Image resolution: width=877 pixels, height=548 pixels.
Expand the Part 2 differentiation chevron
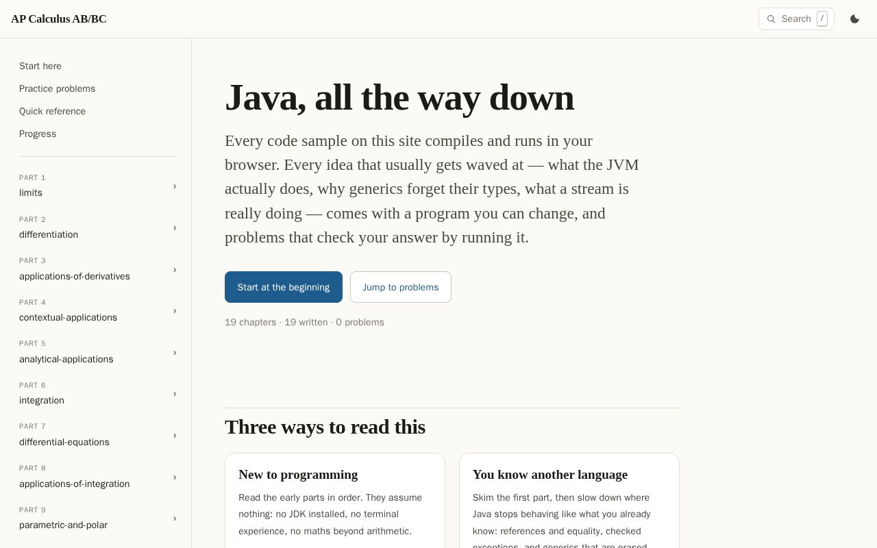click(x=175, y=228)
